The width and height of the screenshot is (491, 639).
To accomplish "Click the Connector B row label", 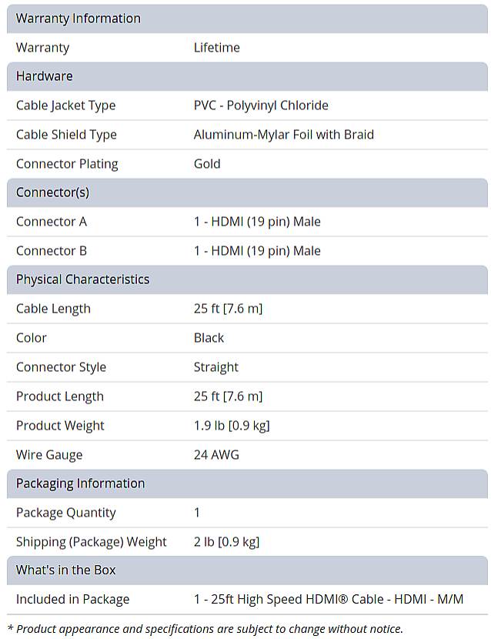I will tap(52, 251).
